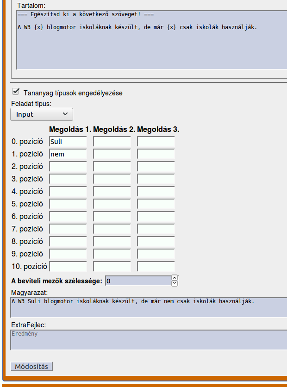Click the 1. pozició field containing nem

tap(68, 154)
